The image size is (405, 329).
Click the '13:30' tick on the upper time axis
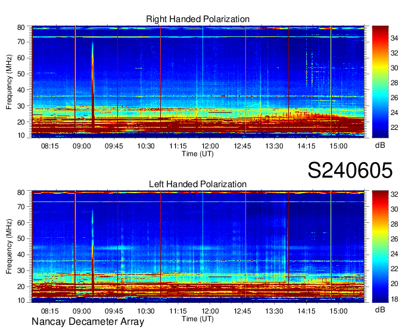[x=275, y=146]
